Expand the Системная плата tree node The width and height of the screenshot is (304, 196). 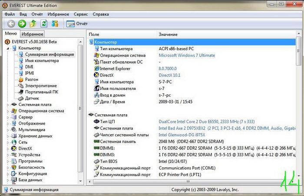pyautogui.click(x=8, y=105)
